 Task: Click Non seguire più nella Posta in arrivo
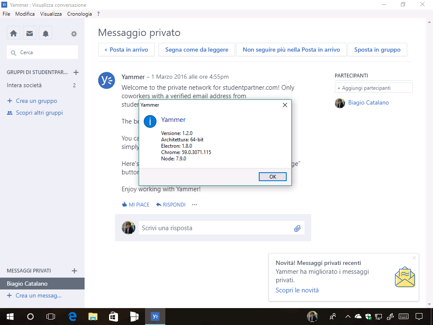pos(291,50)
